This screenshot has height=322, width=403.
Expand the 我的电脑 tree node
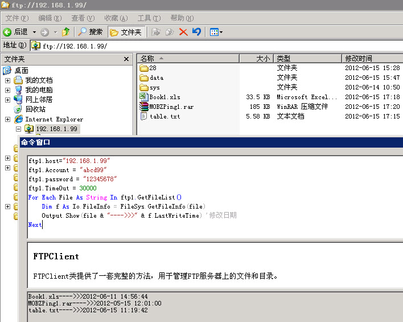8,91
